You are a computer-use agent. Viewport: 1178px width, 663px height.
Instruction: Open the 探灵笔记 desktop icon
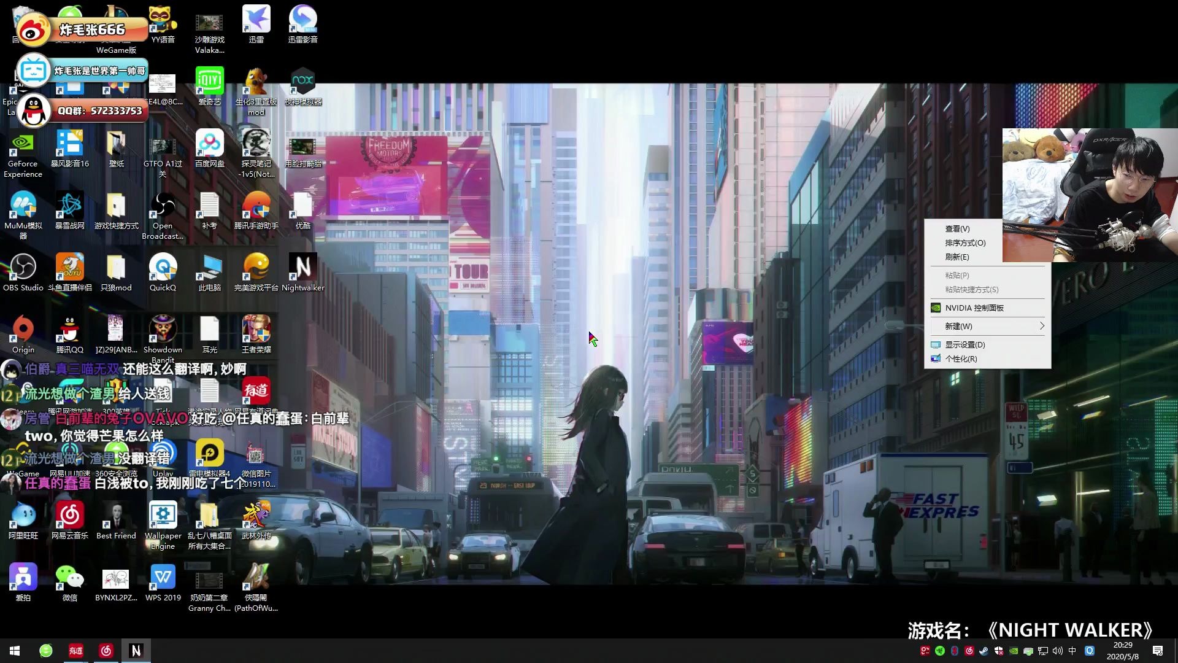coord(256,153)
